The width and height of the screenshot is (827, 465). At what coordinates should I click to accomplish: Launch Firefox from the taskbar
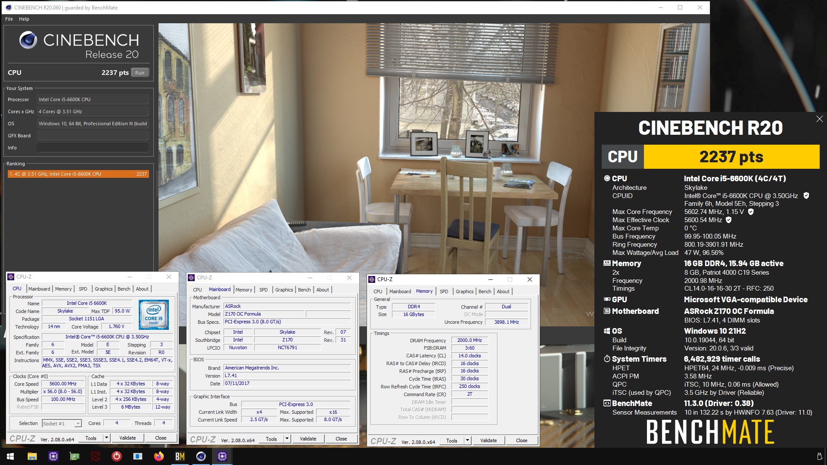(159, 456)
